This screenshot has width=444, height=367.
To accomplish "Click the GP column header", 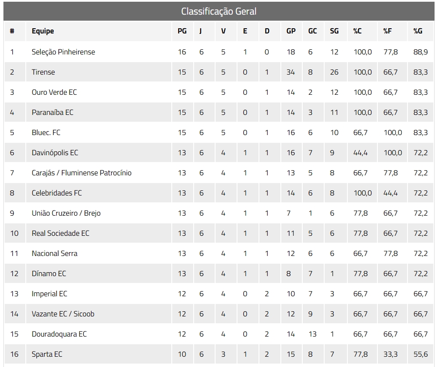I will point(291,31).
